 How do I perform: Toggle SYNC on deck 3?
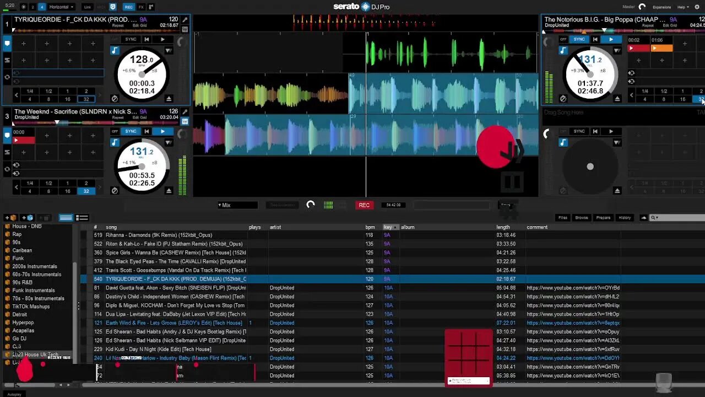(131, 131)
